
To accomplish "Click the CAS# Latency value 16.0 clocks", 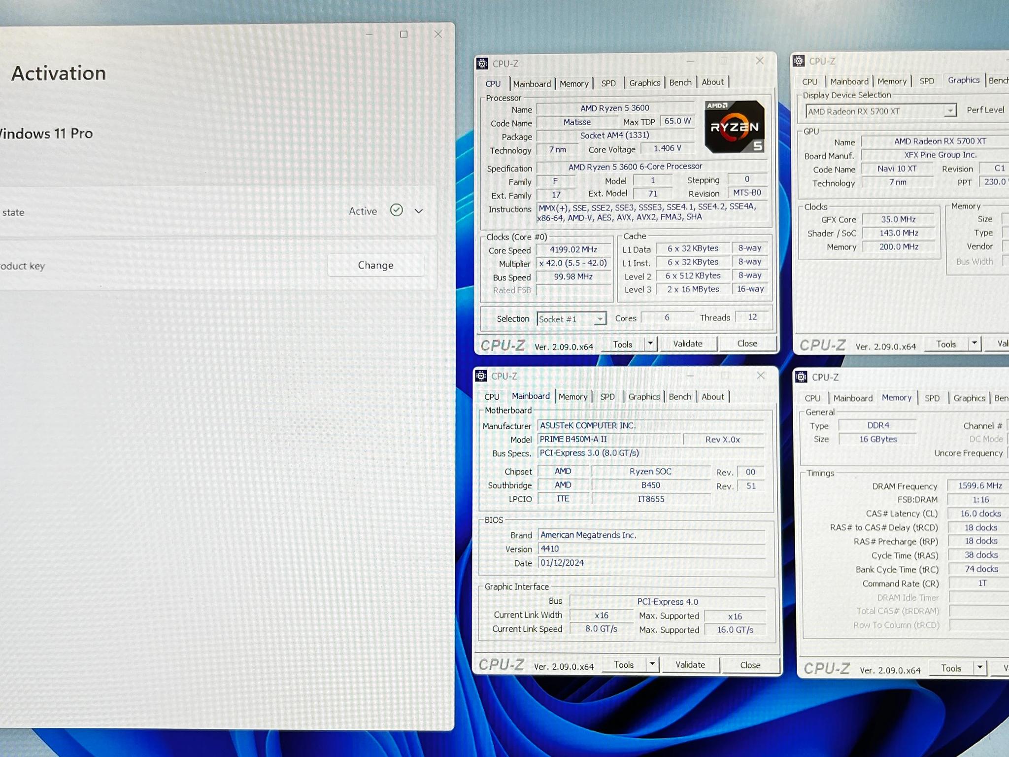I will tap(979, 514).
